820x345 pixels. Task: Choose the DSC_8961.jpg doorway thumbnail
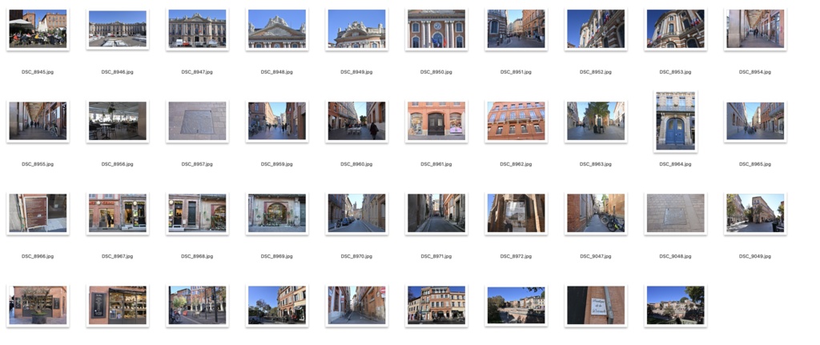pos(436,121)
